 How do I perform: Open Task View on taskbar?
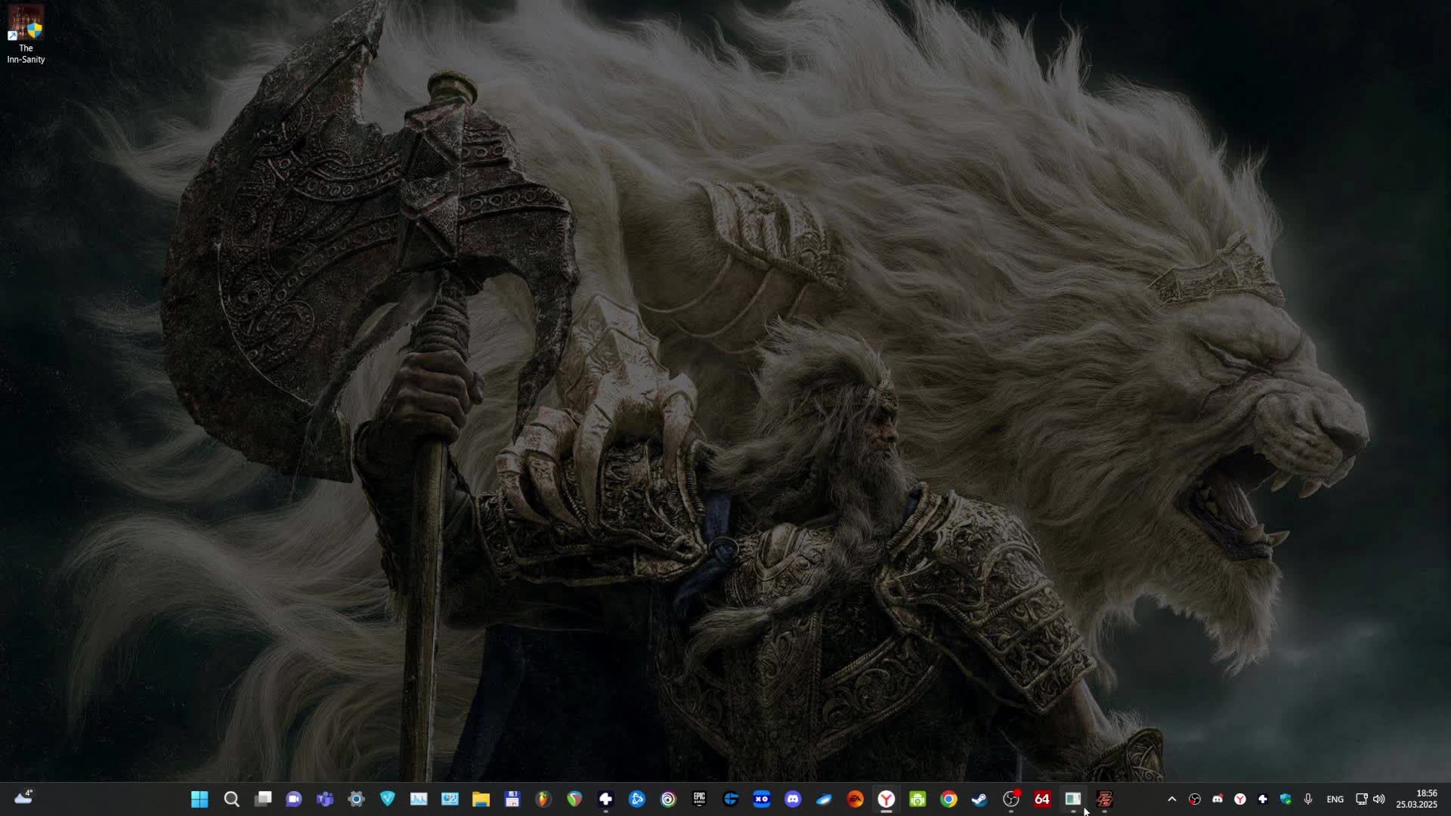[263, 799]
